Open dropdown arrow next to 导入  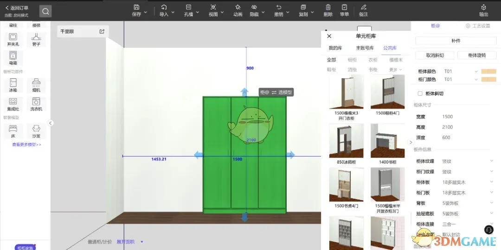coord(173,12)
